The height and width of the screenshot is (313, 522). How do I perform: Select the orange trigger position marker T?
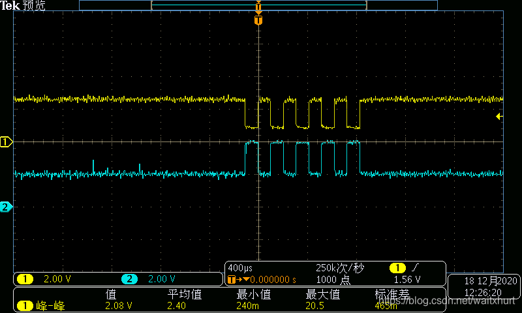pos(258,20)
